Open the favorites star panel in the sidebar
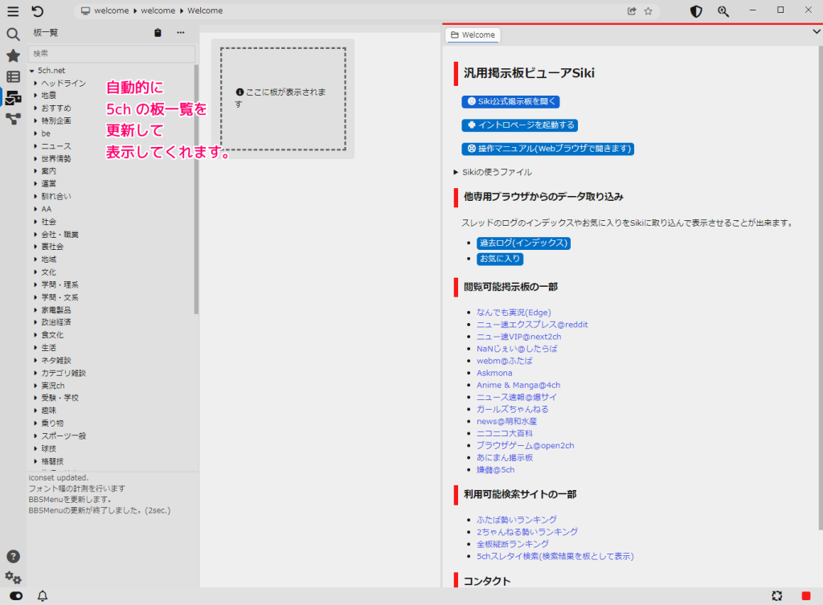The height and width of the screenshot is (605, 823). [x=12, y=55]
